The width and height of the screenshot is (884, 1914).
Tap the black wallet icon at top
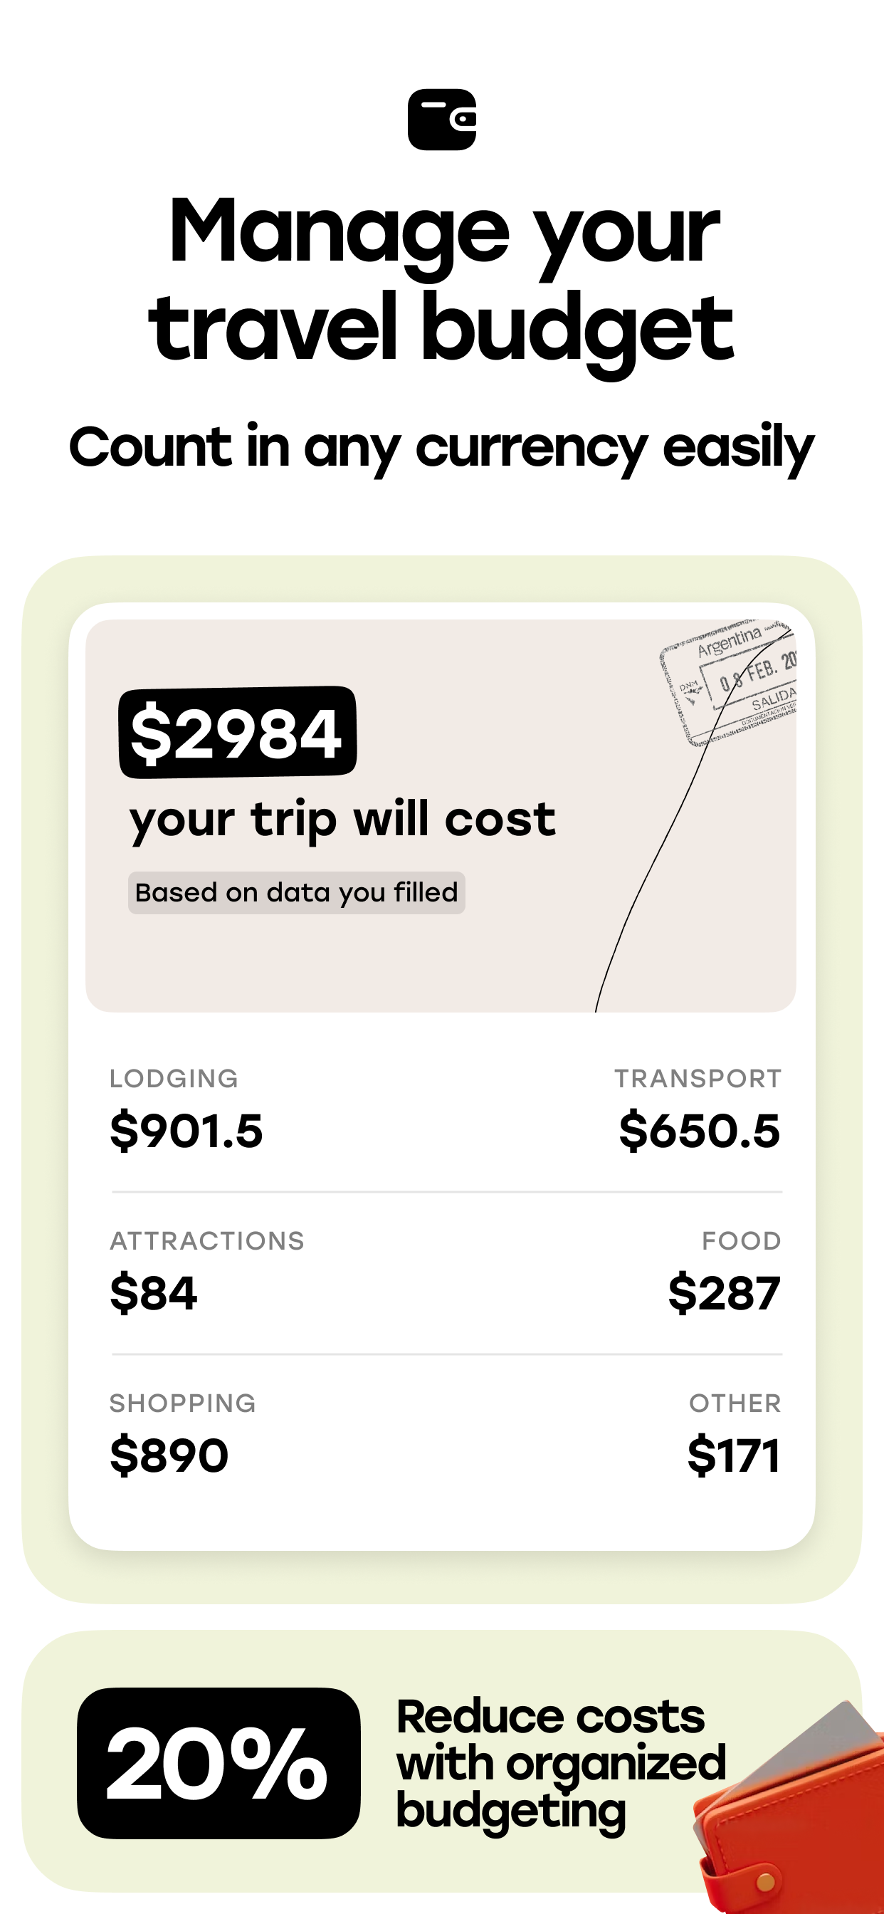pyautogui.click(x=442, y=120)
